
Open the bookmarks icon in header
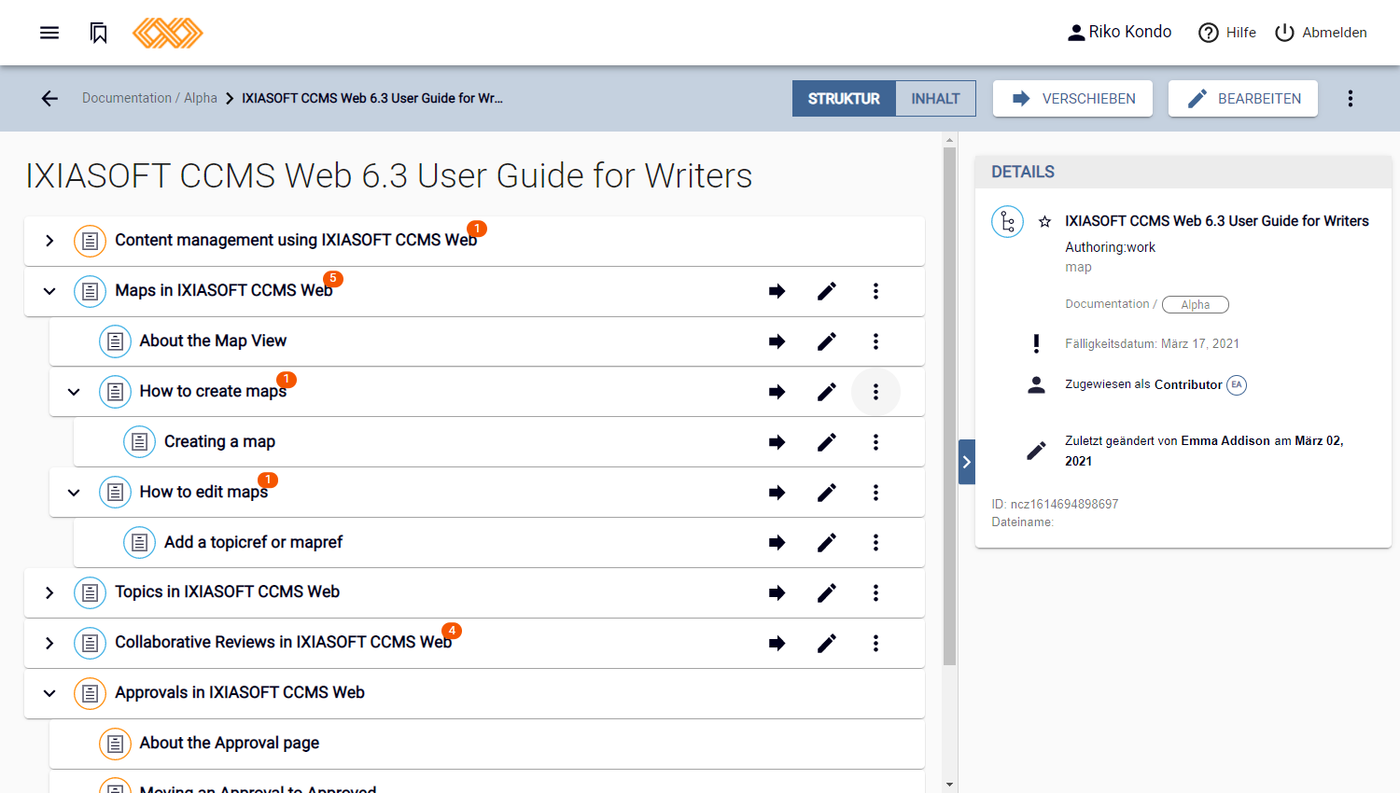pyautogui.click(x=98, y=33)
